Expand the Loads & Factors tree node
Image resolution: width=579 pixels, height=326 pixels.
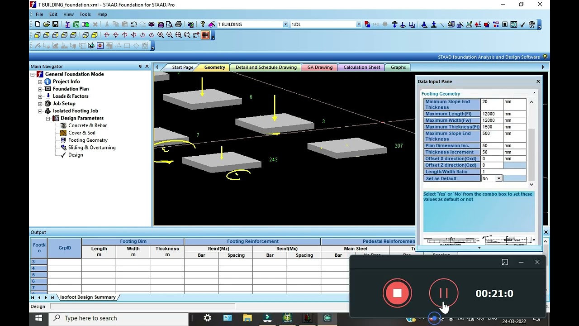[x=40, y=96]
